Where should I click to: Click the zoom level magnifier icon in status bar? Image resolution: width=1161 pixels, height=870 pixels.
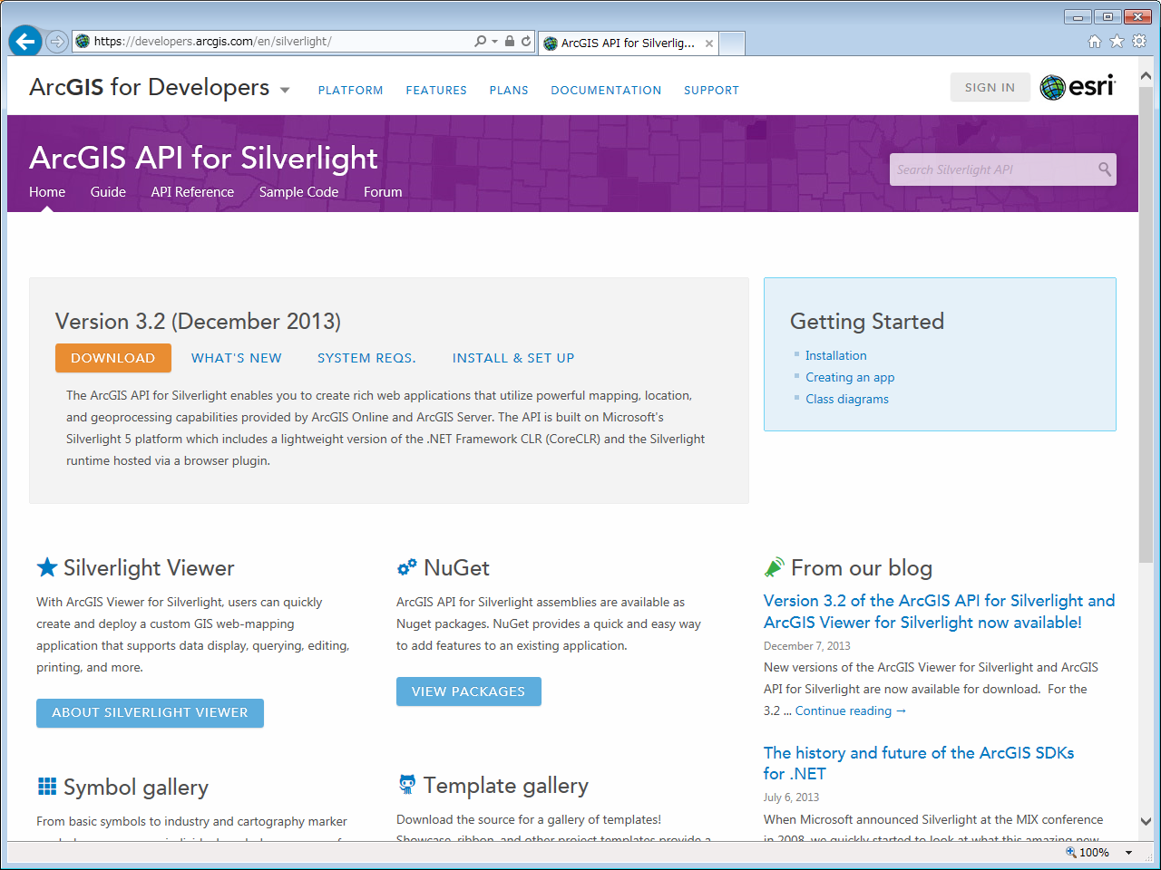(1071, 852)
